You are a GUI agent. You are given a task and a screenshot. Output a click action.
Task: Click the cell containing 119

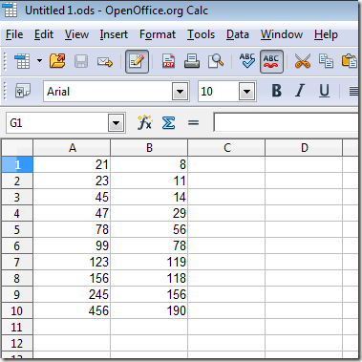click(x=149, y=262)
